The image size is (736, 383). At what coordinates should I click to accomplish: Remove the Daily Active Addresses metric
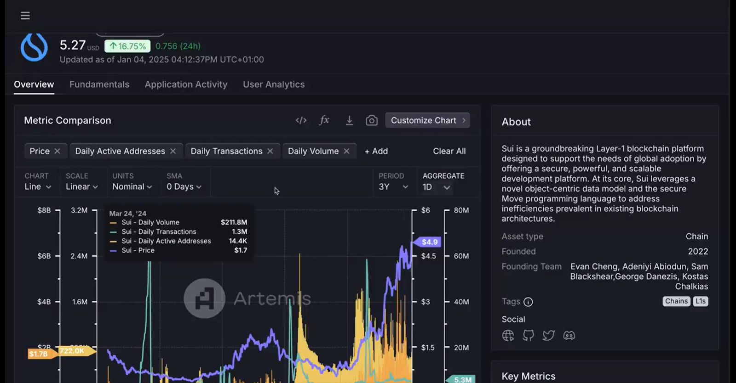pos(173,151)
